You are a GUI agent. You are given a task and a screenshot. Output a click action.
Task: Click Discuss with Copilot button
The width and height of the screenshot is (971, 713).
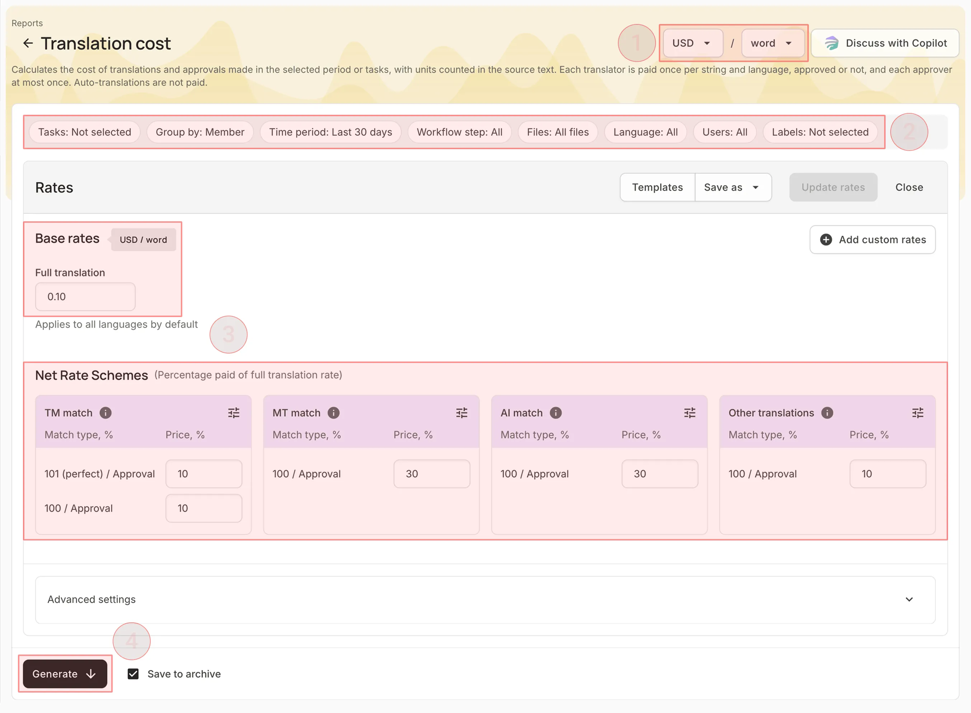[885, 43]
